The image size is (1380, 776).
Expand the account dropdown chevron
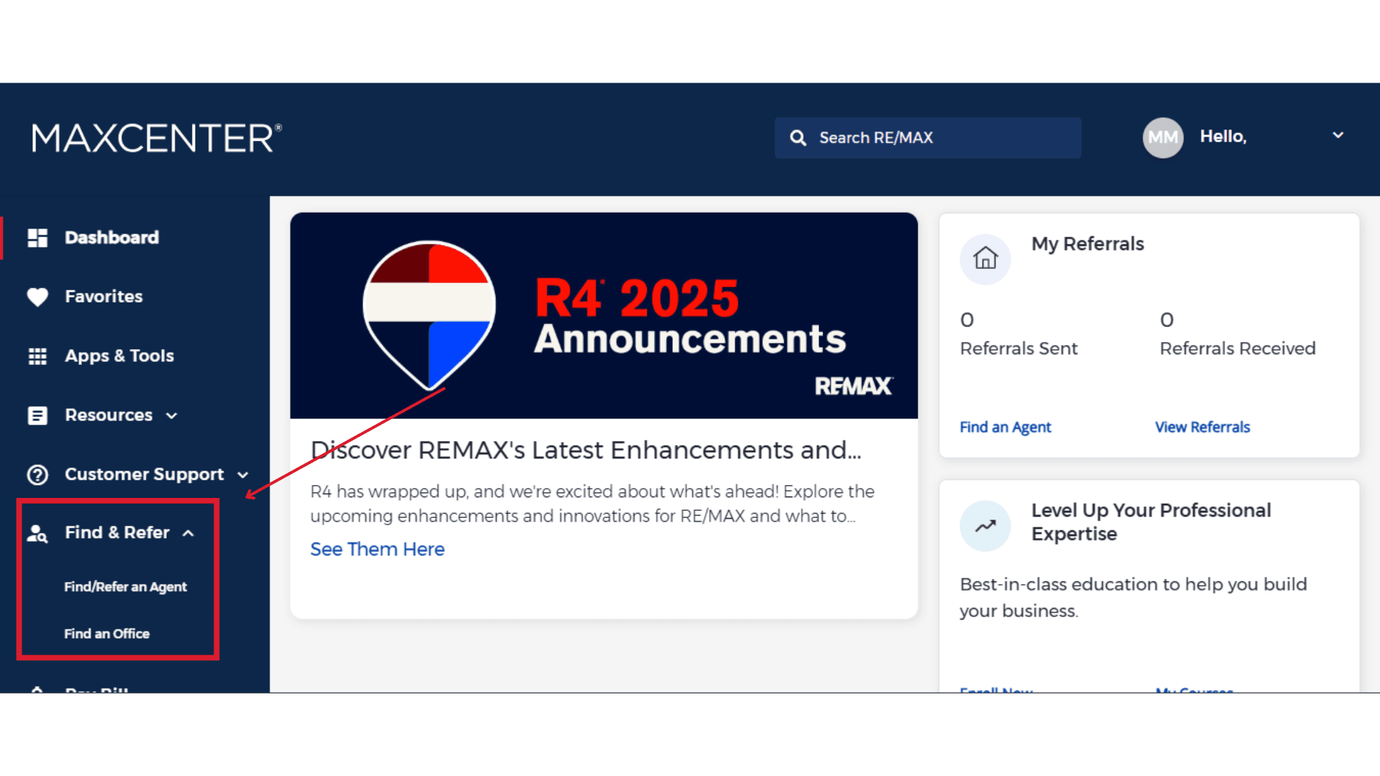1338,135
